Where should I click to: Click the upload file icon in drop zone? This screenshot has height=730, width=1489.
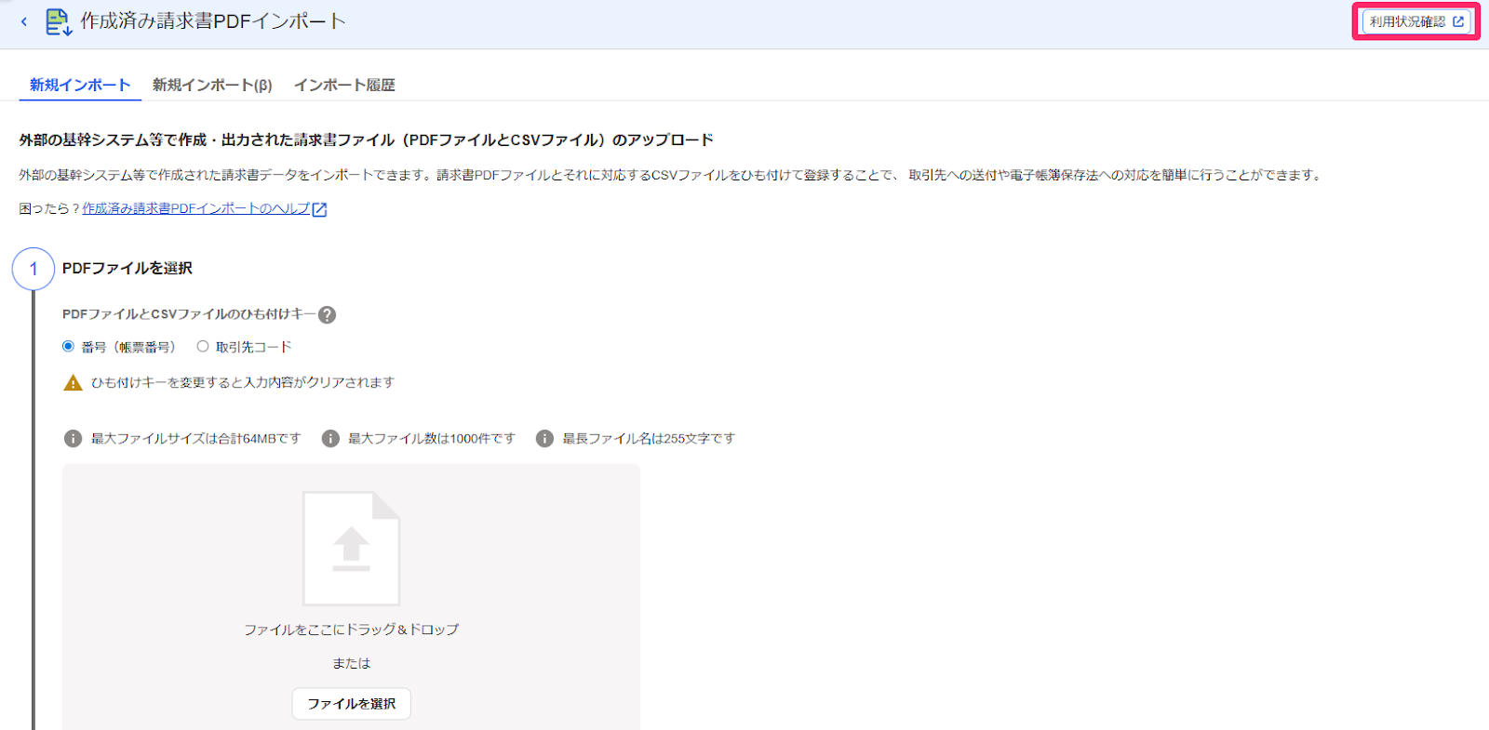pyautogui.click(x=352, y=549)
